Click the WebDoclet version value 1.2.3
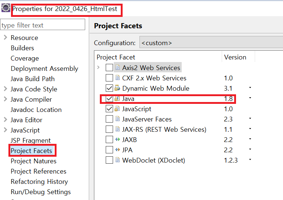The width and height of the screenshot is (283, 200). tap(231, 160)
